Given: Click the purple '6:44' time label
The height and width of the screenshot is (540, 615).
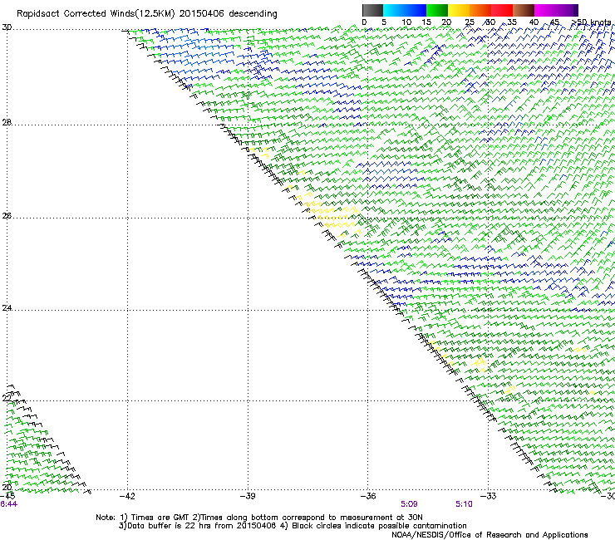Looking at the screenshot, I should coord(8,504).
